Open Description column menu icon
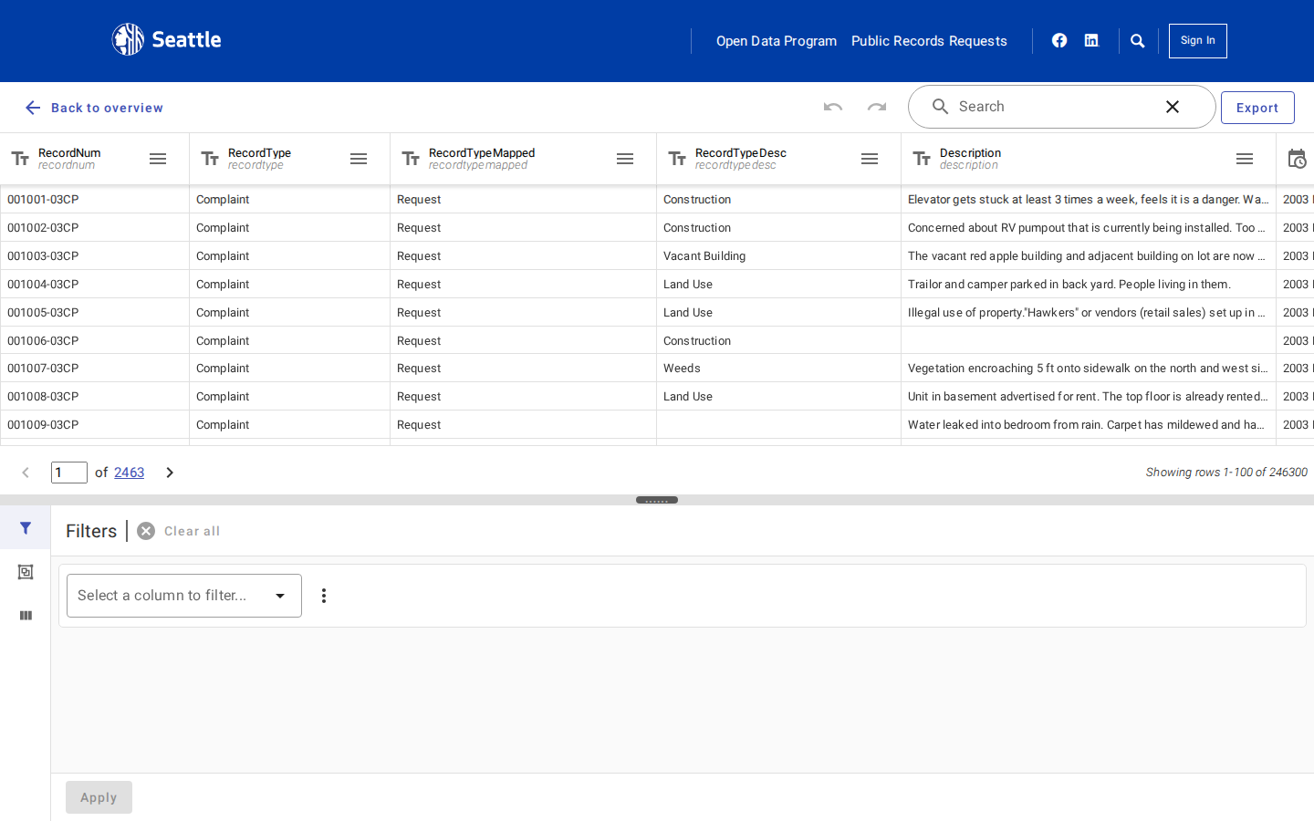This screenshot has height=821, width=1314. 1245,159
